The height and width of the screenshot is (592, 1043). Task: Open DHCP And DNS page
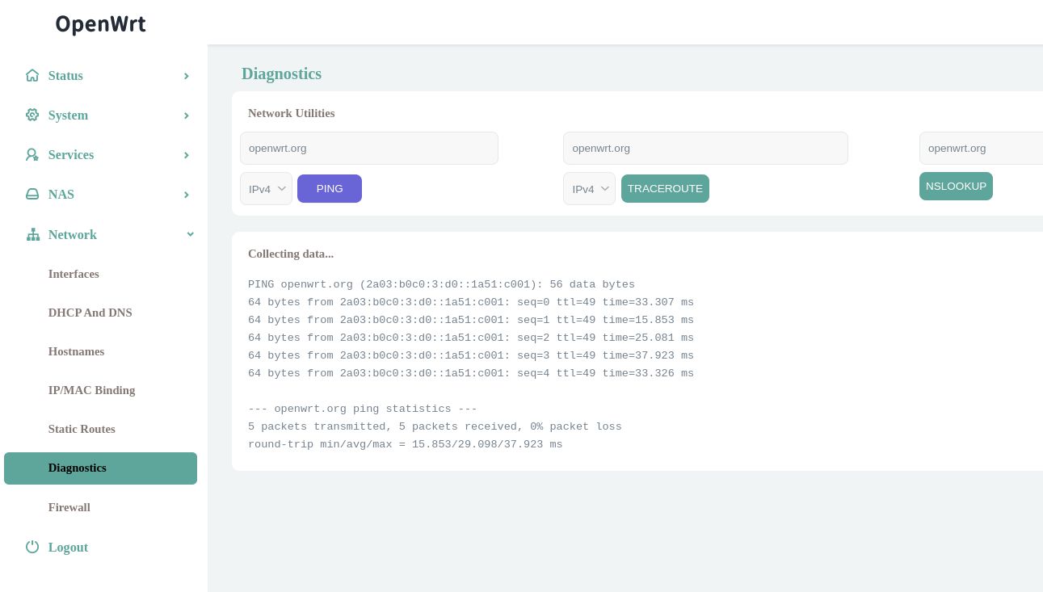tap(90, 313)
